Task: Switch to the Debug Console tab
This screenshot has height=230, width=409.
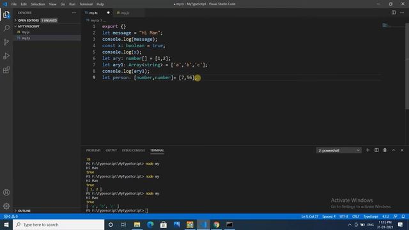Action: [134, 150]
